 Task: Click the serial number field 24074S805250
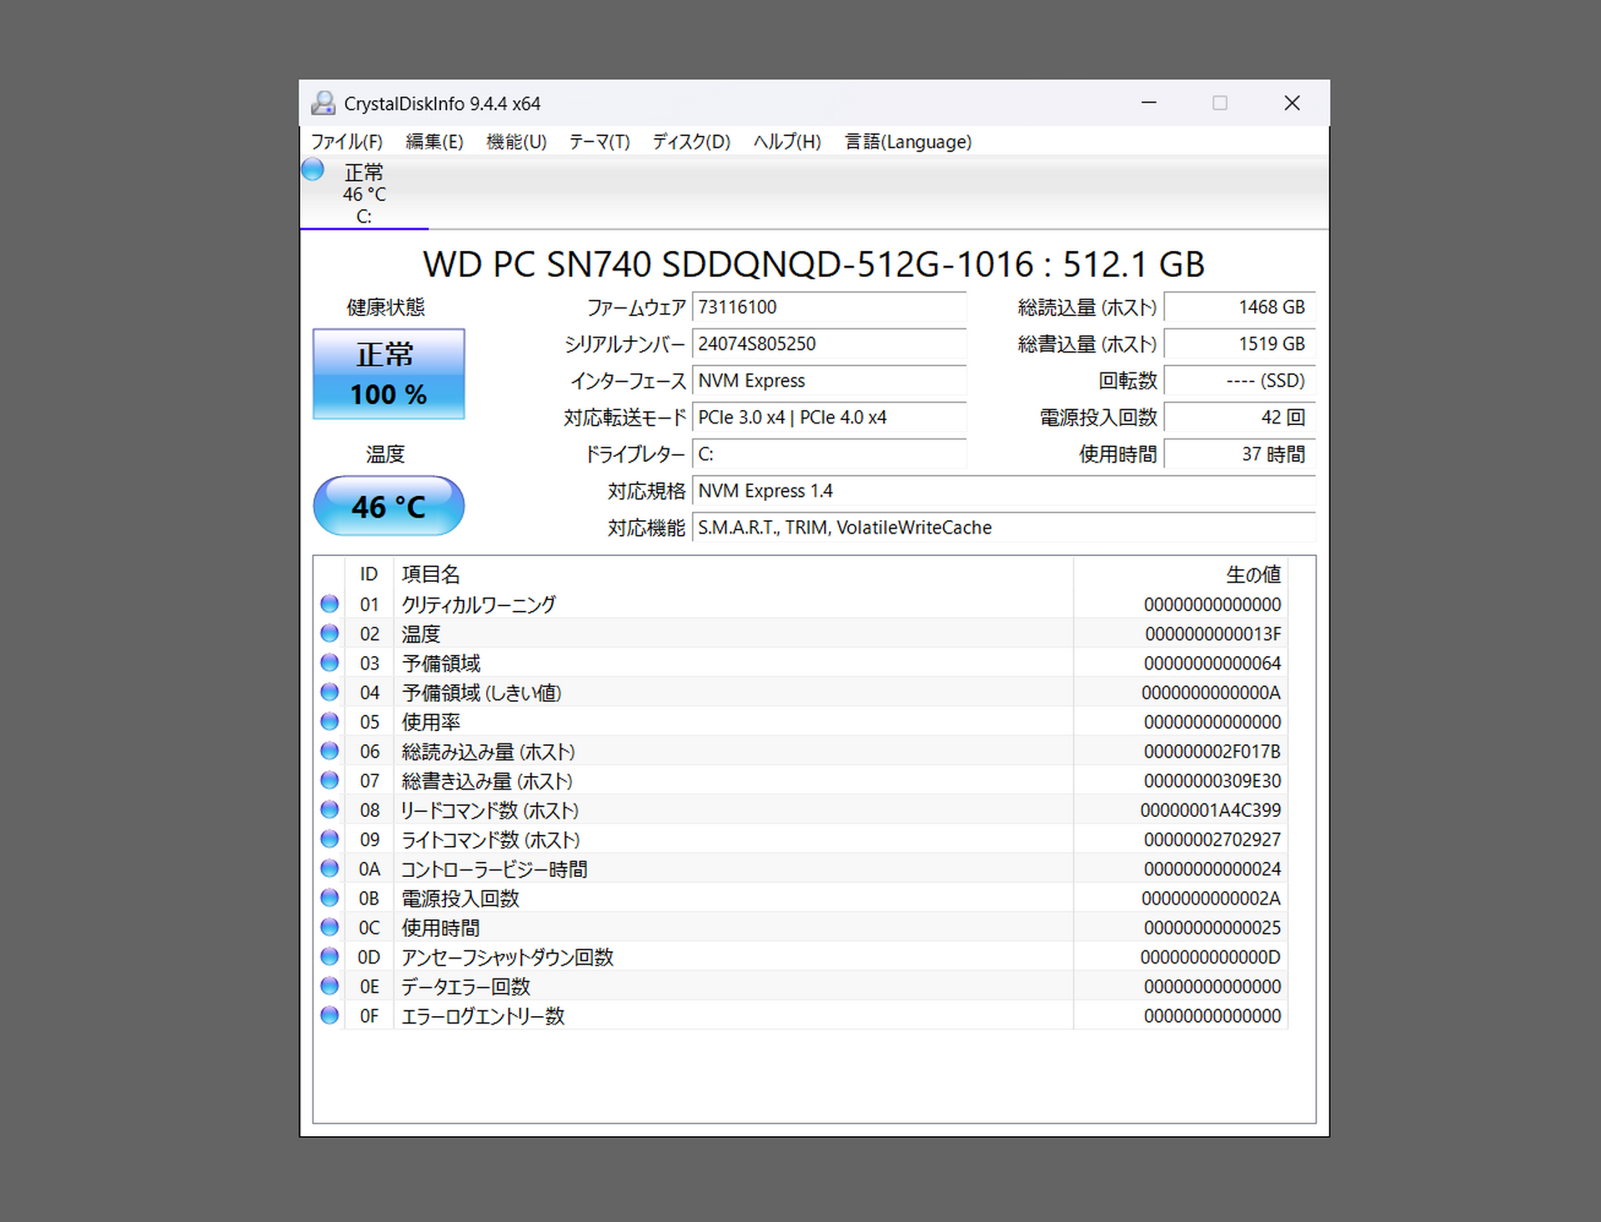click(x=828, y=343)
